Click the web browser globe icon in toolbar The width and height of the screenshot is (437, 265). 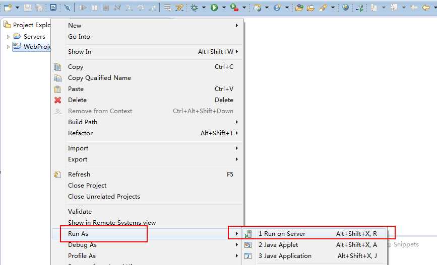345,8
